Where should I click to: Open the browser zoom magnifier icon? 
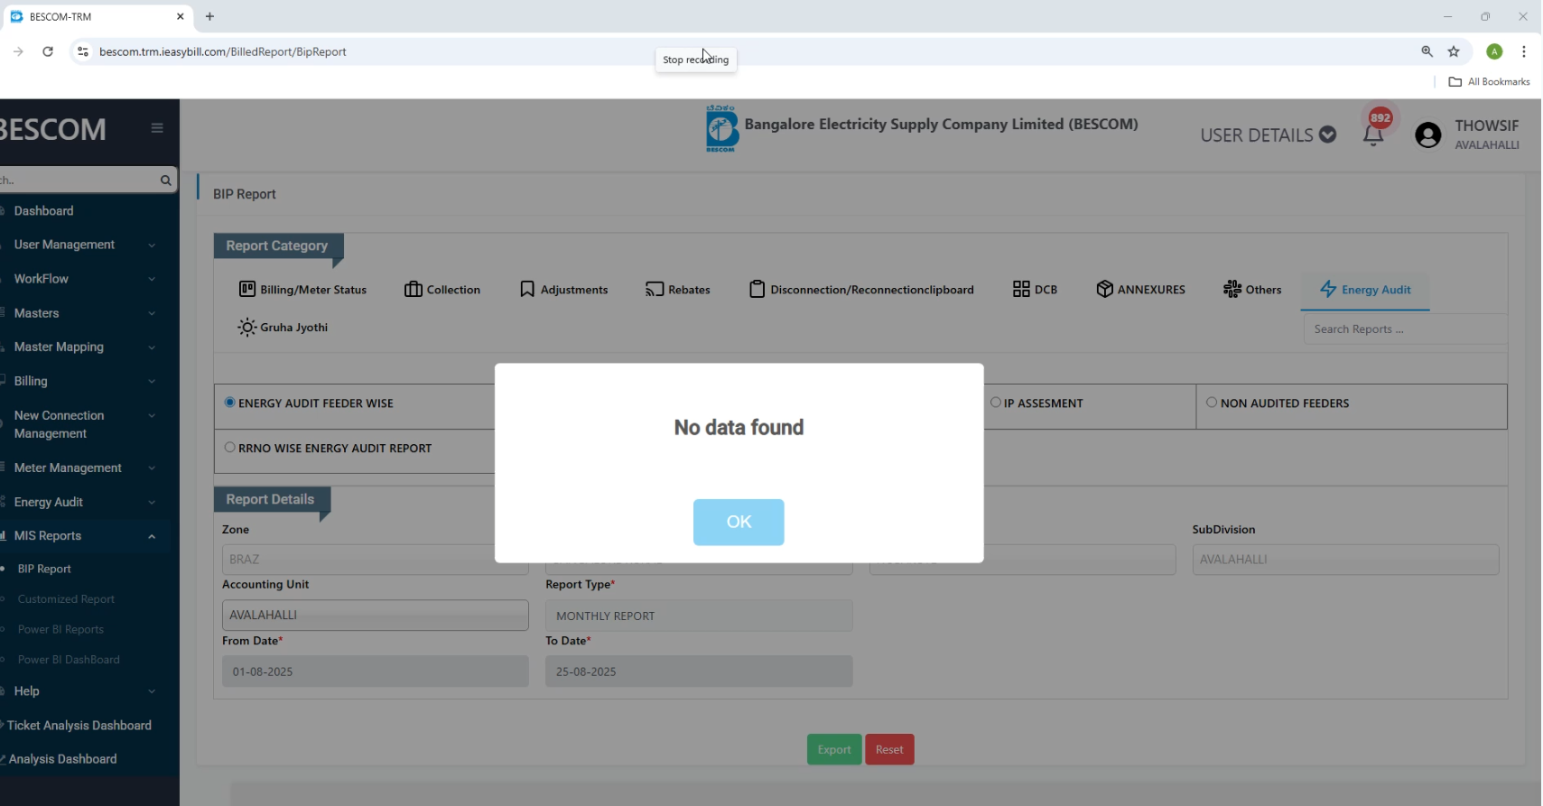click(1427, 51)
